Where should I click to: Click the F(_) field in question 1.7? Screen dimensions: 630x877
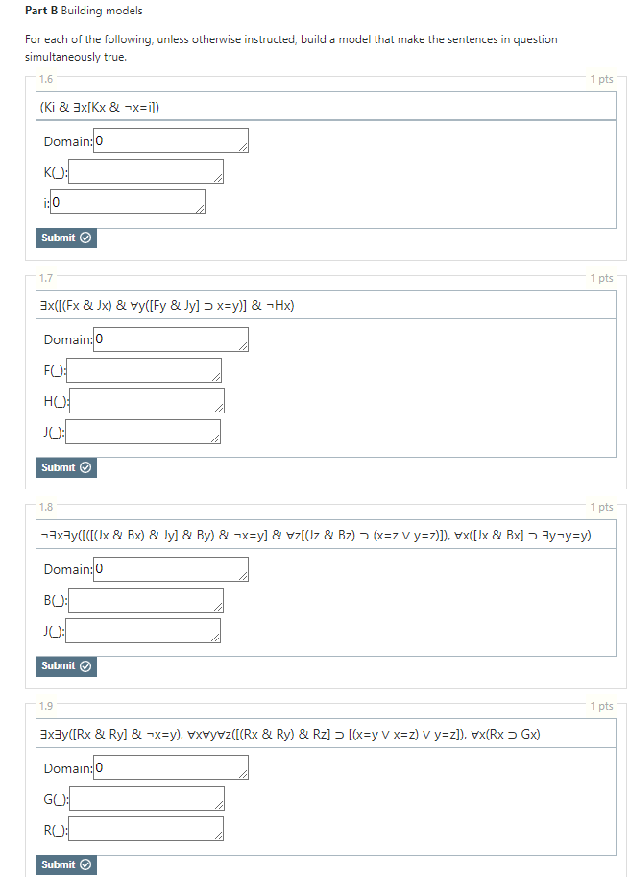tap(144, 369)
